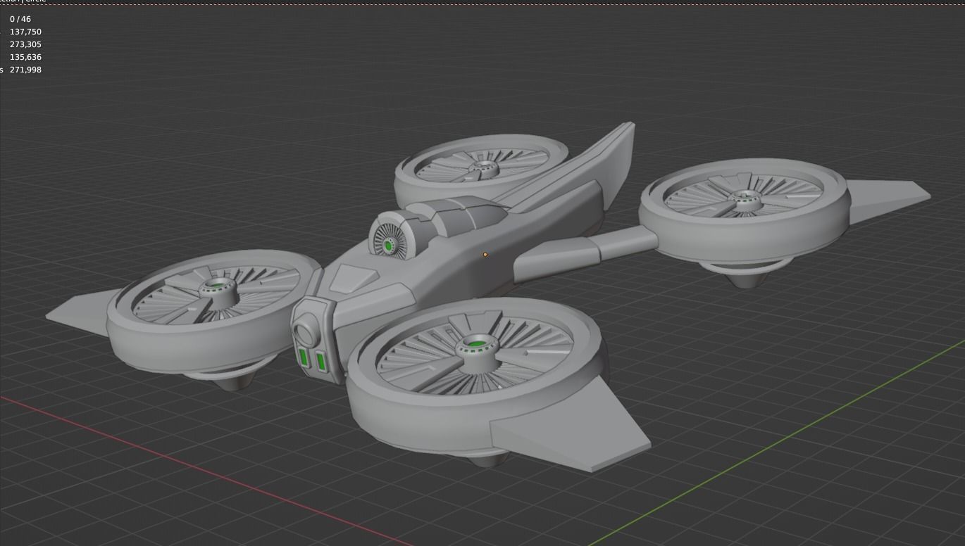
Task: Click the objects count "0 / 46"
Action: (20, 19)
